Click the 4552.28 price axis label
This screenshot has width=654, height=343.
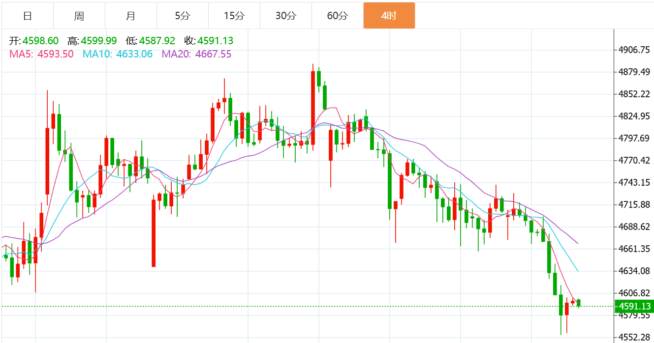635,337
